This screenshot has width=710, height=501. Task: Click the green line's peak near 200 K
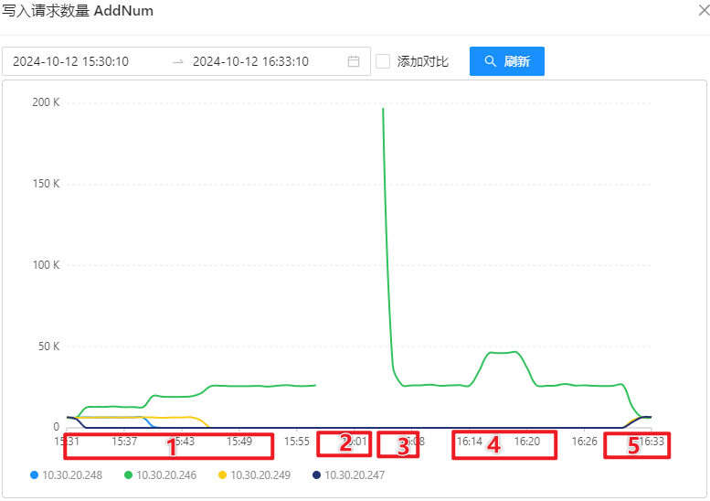click(x=383, y=109)
